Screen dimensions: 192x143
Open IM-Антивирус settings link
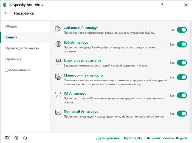75,94
